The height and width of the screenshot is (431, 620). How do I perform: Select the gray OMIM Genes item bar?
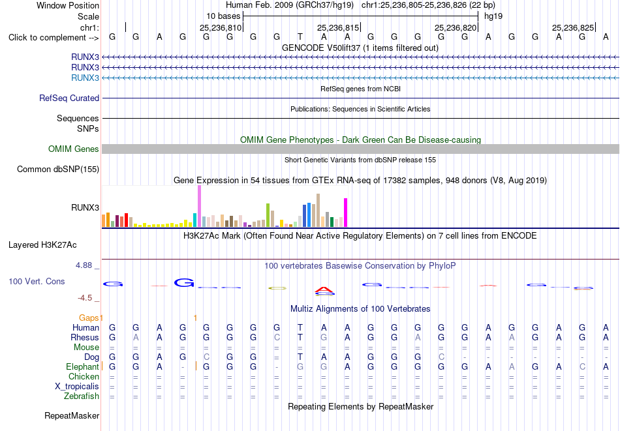point(361,149)
